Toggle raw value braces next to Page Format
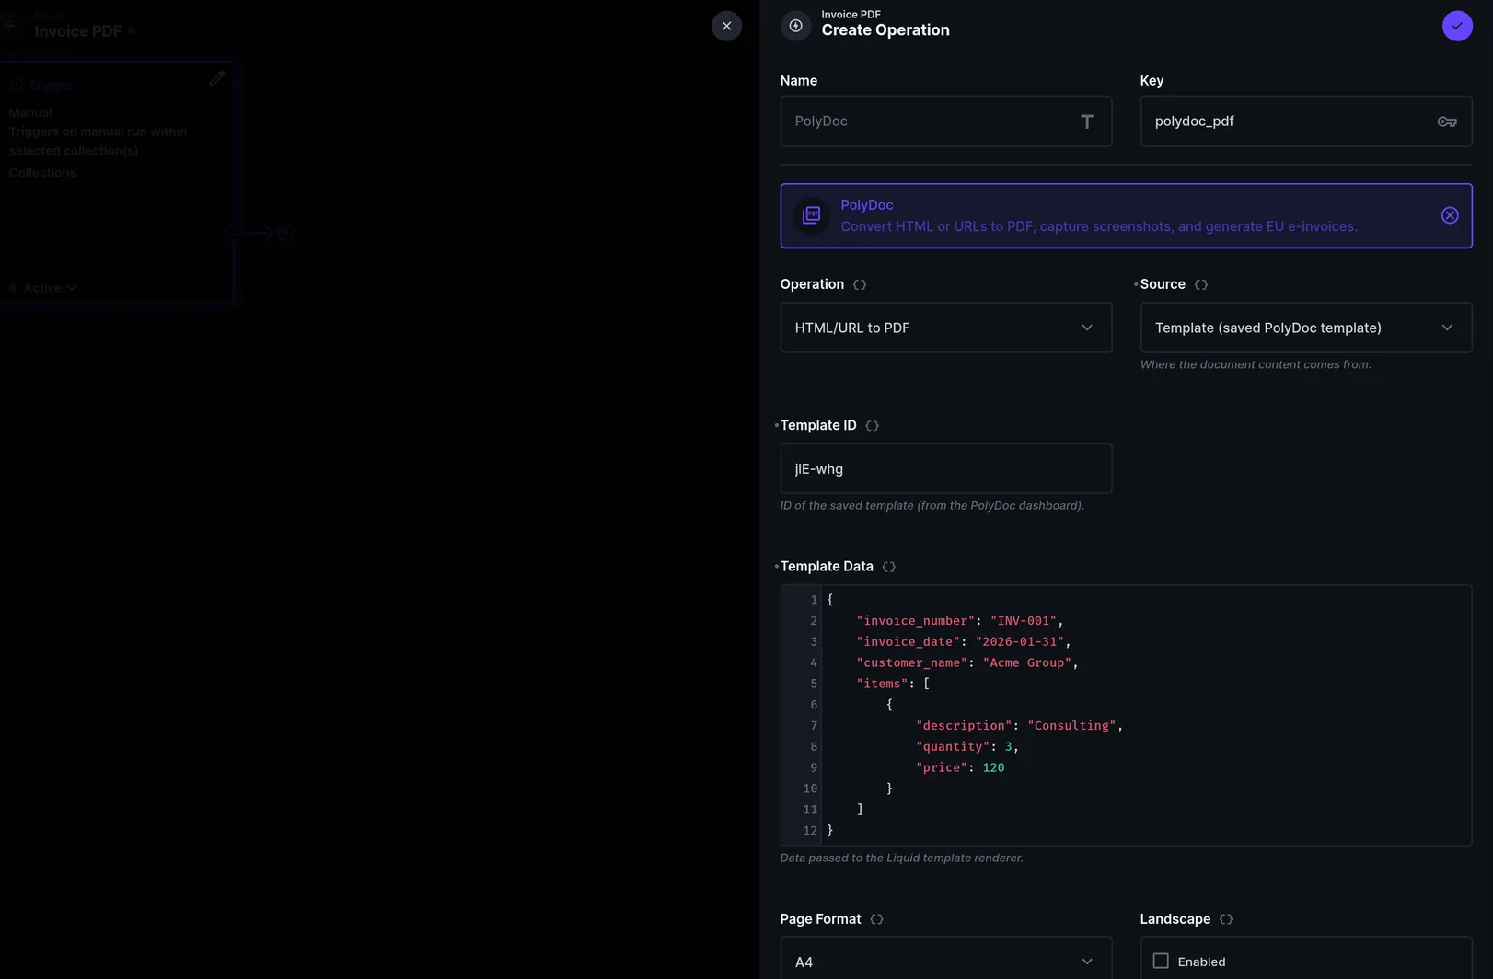The height and width of the screenshot is (979, 1493). [877, 919]
